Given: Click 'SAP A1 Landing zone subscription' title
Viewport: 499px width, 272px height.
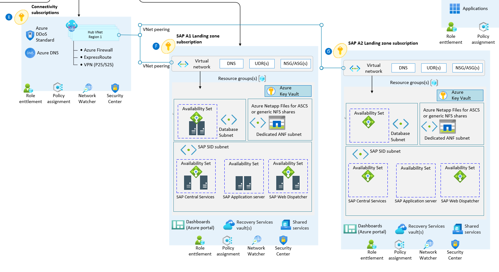Looking at the screenshot, I should [198, 39].
